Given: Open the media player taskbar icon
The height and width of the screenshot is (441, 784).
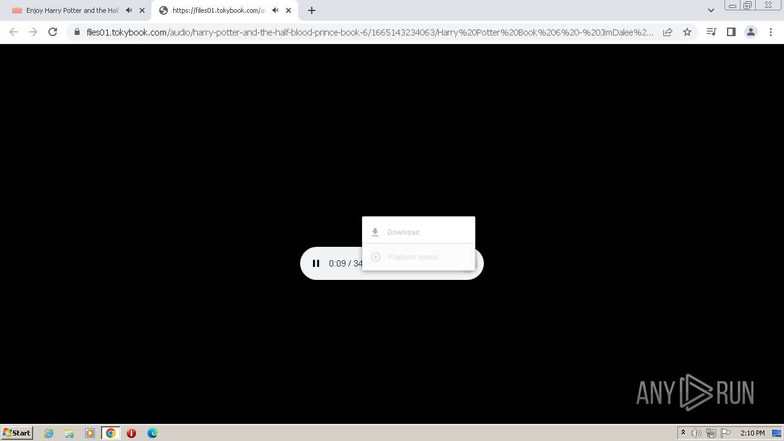Looking at the screenshot, I should pos(90,433).
